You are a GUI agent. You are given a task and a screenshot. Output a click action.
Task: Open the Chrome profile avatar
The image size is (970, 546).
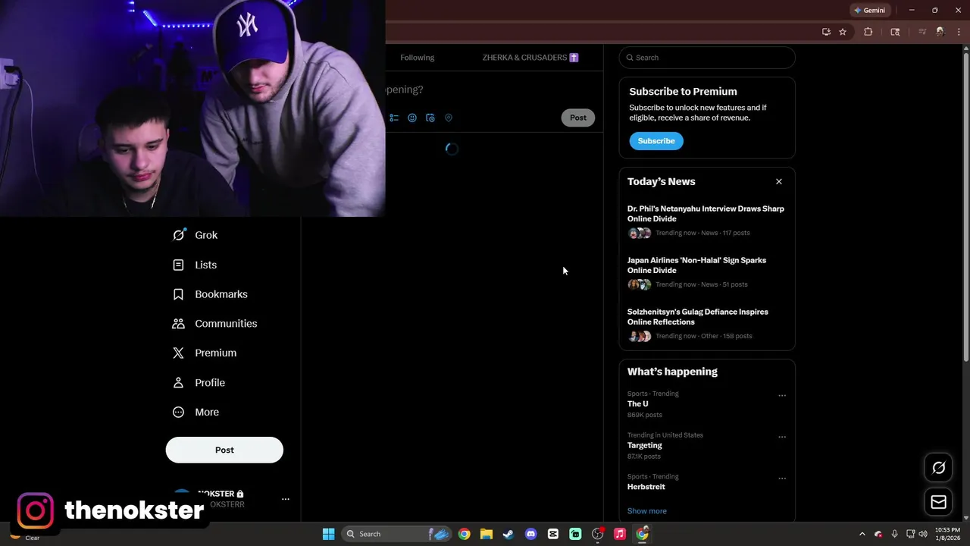tap(940, 32)
